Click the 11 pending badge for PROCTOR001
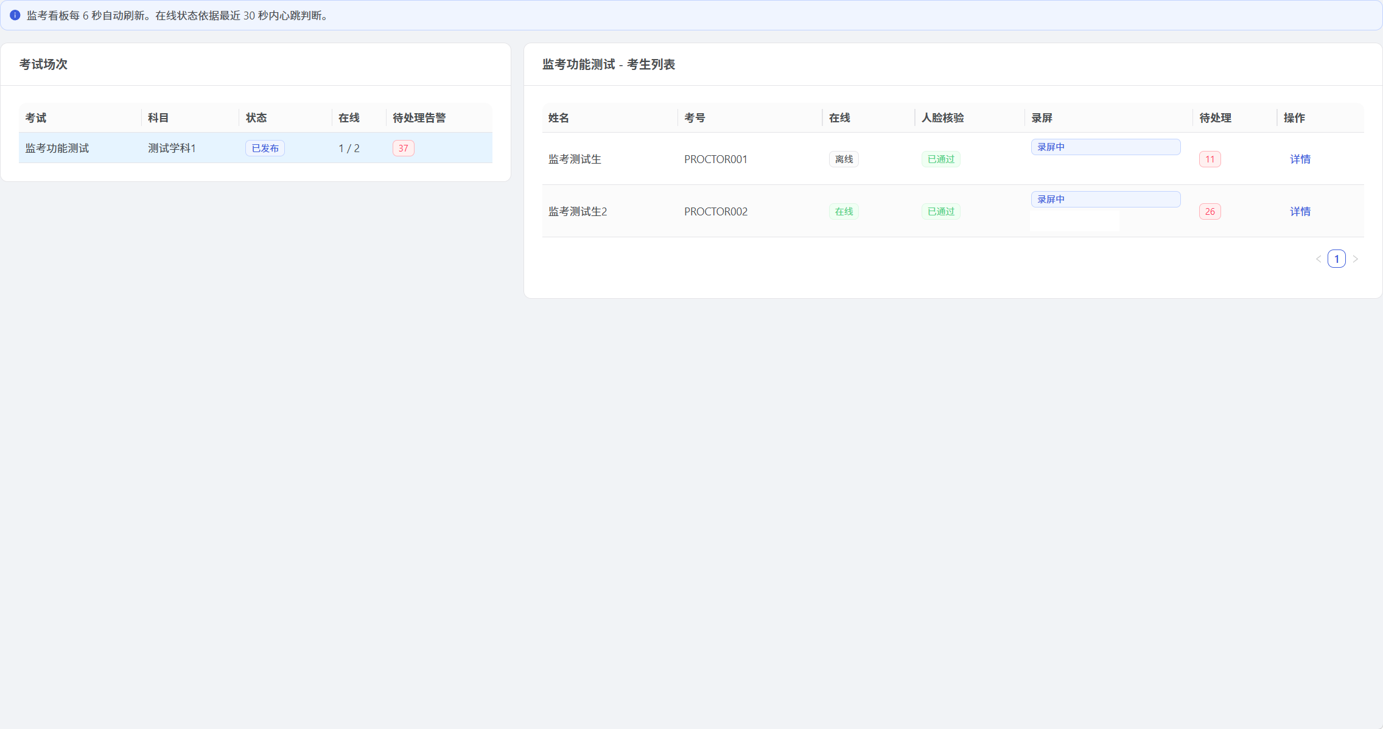Viewport: 1383px width, 729px height. tap(1210, 159)
